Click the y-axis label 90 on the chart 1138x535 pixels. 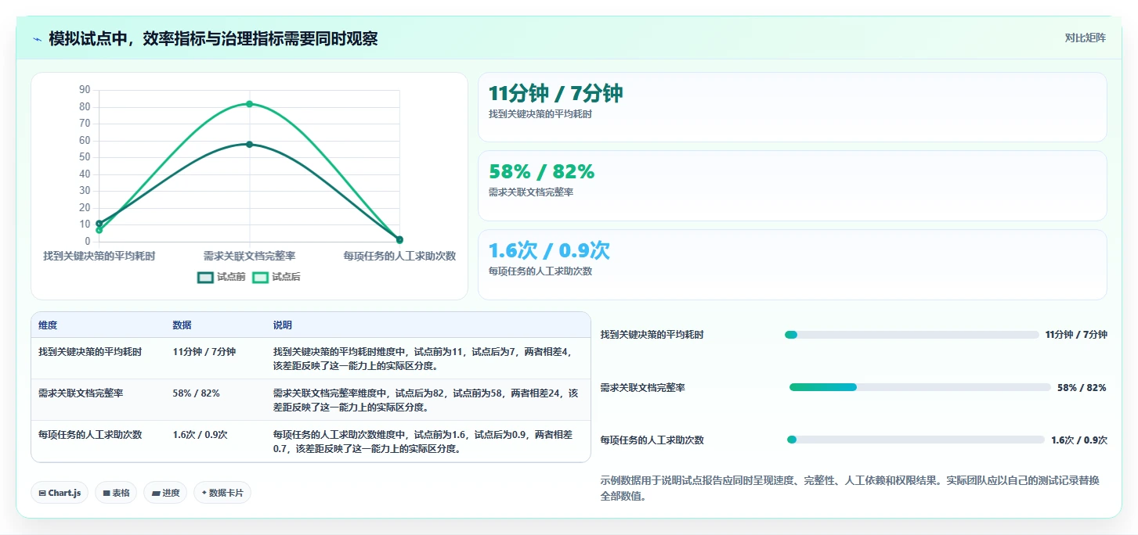coord(85,90)
